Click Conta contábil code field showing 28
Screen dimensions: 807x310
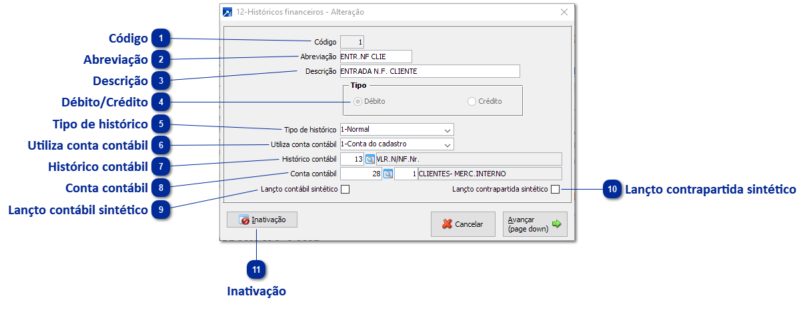point(361,174)
